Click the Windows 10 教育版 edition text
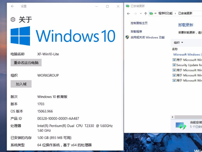 pos(52,97)
